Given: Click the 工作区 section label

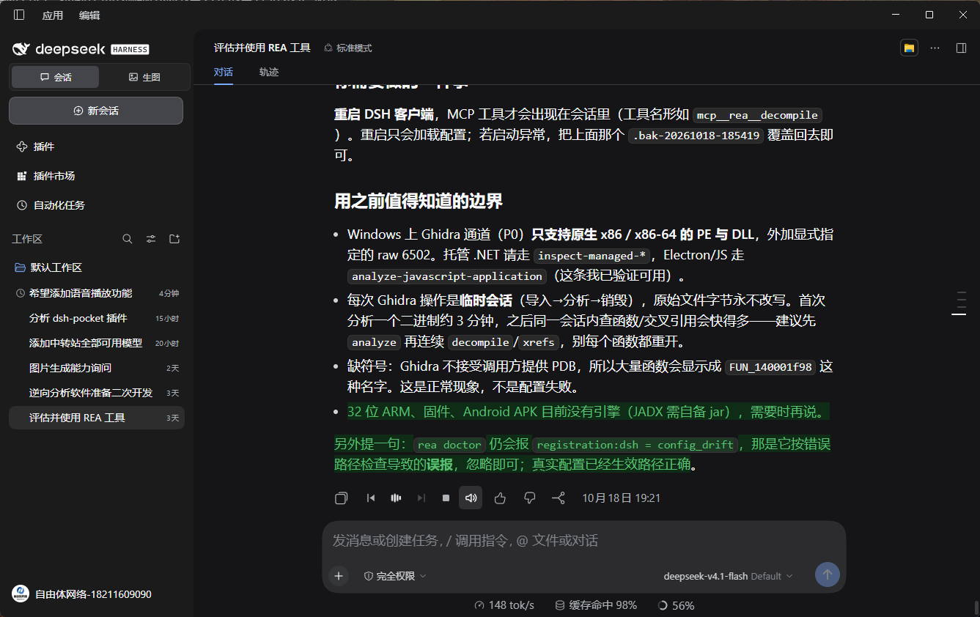Looking at the screenshot, I should [27, 239].
